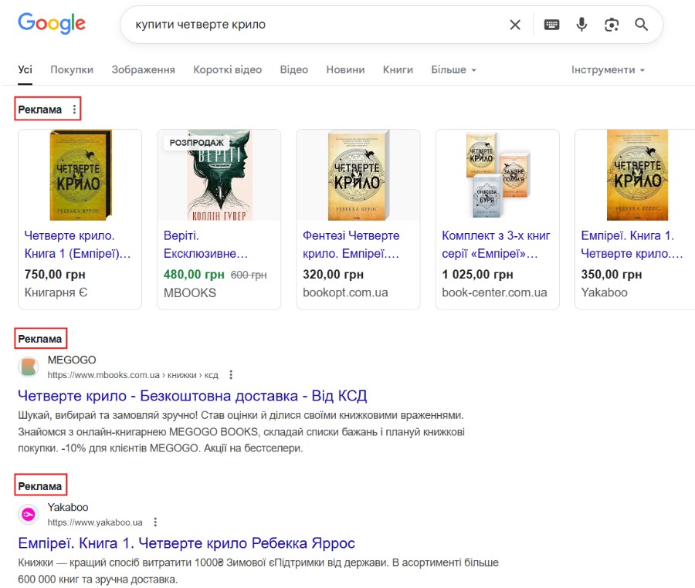The height and width of the screenshot is (588, 695).
Task: Open Веріті sale book cover
Action: click(x=220, y=175)
